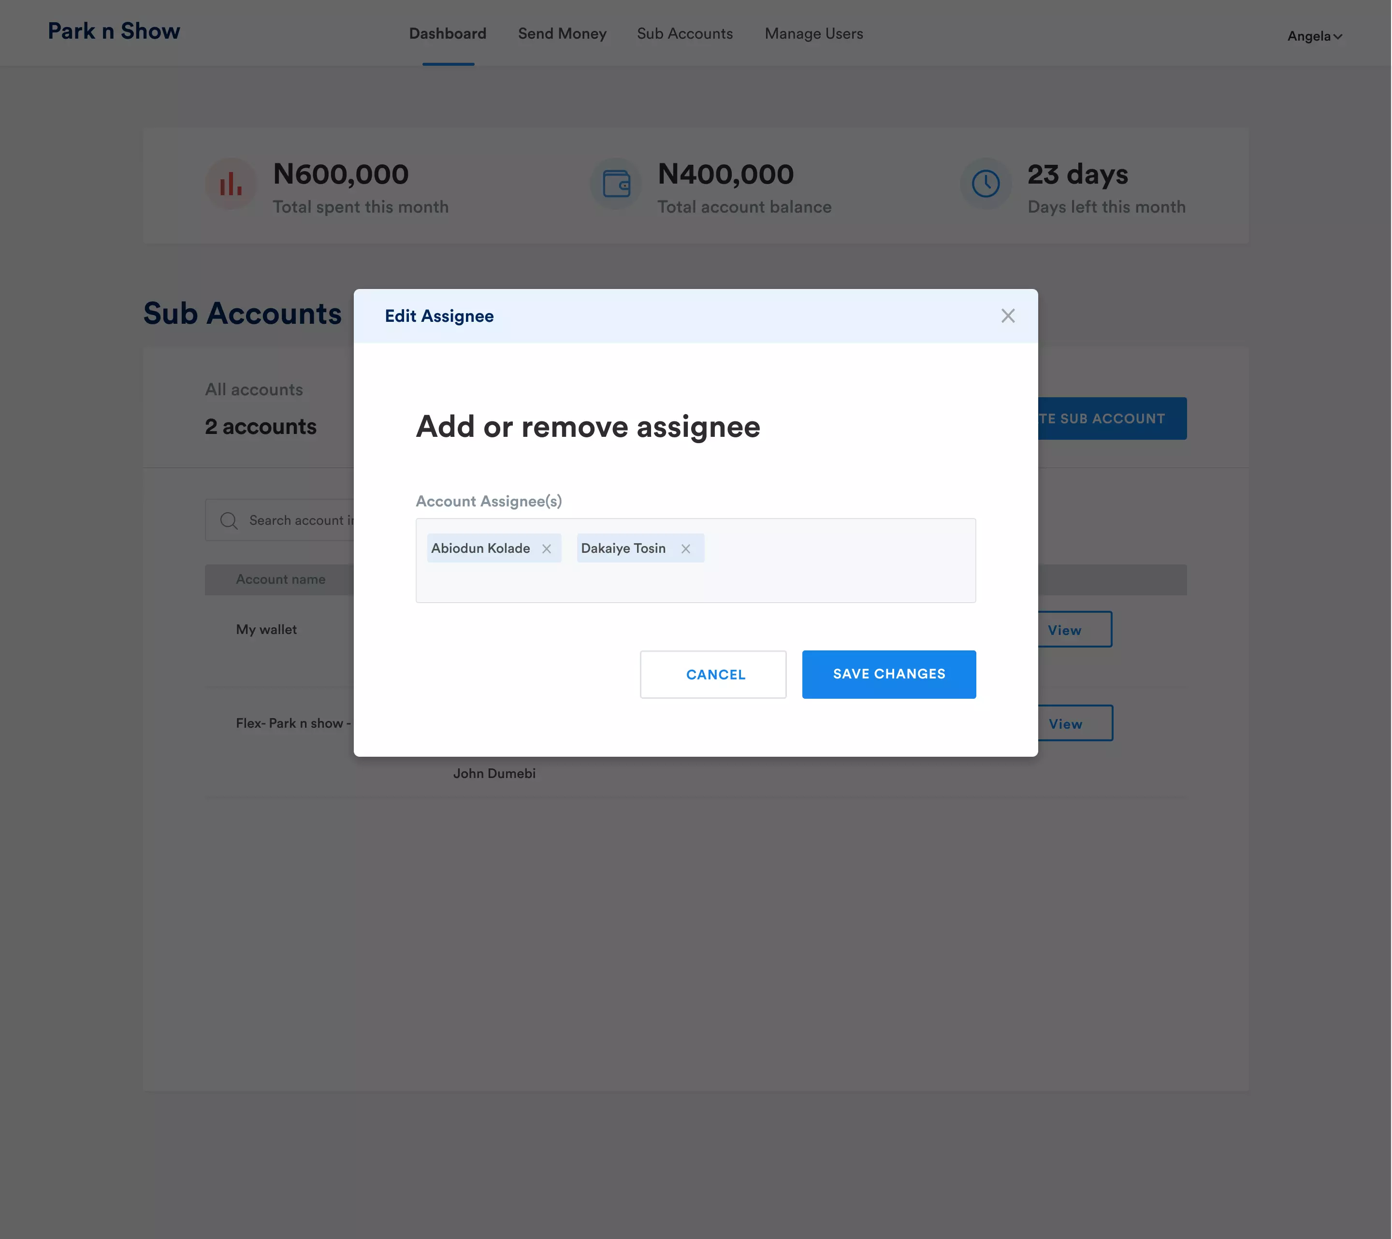Click the clock days-left icon
The image size is (1392, 1239).
point(986,184)
